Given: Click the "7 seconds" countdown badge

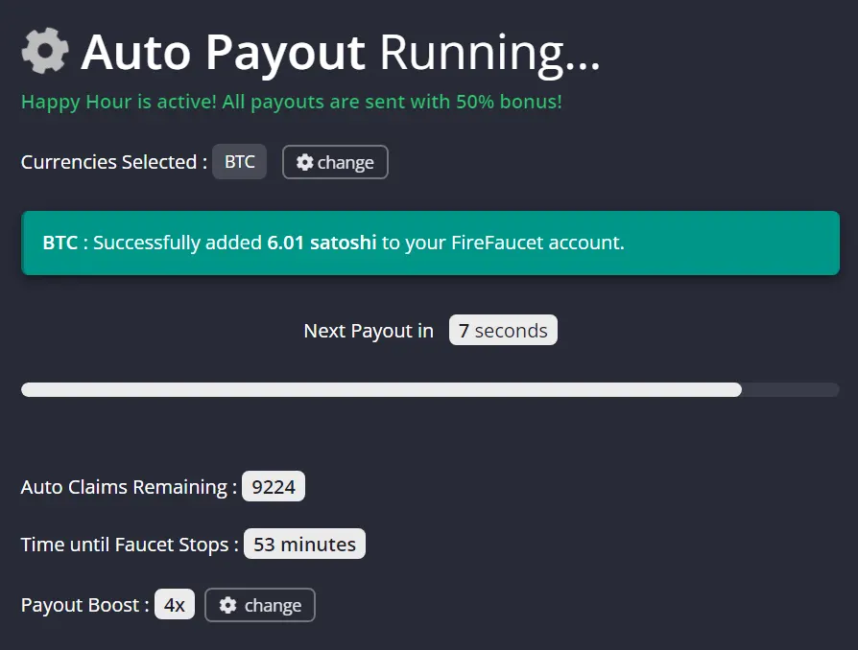Looking at the screenshot, I should (x=503, y=331).
